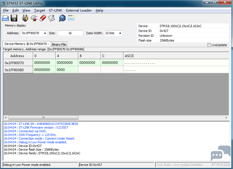
Task: Select the Device Memory @ 0x1FF80070 tab
Action: point(27,44)
